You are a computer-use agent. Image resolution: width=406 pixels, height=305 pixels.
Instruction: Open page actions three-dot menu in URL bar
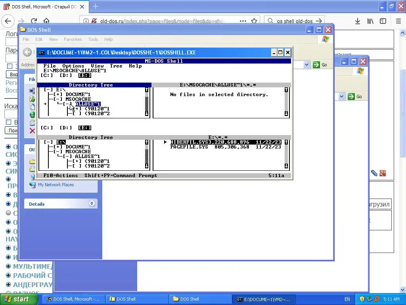[243, 21]
